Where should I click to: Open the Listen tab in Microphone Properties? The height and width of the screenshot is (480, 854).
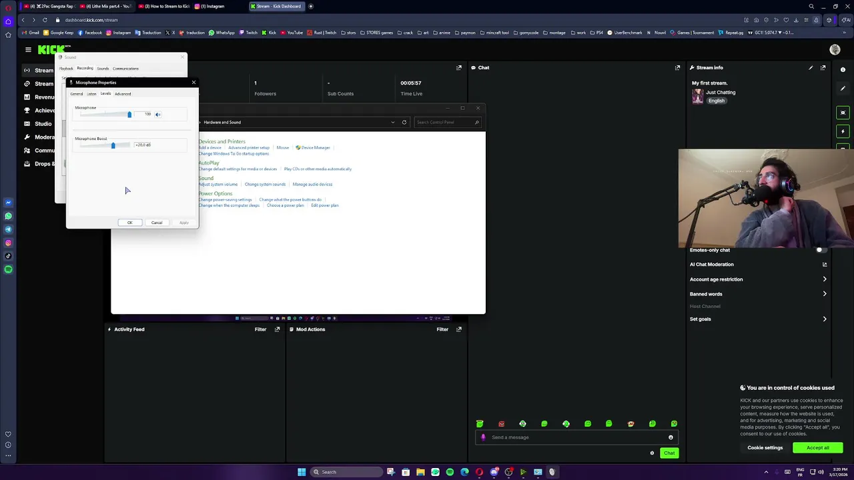[91, 94]
